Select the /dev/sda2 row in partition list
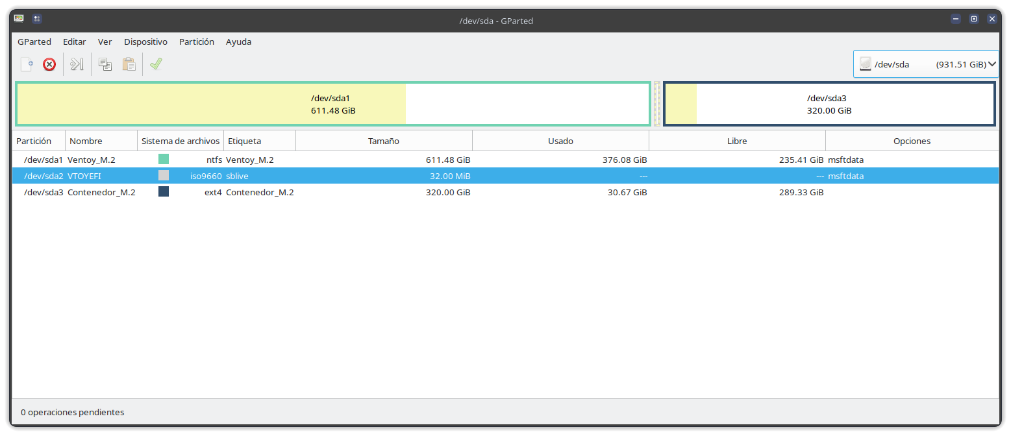Image resolution: width=1011 pixels, height=436 pixels. tap(505, 176)
